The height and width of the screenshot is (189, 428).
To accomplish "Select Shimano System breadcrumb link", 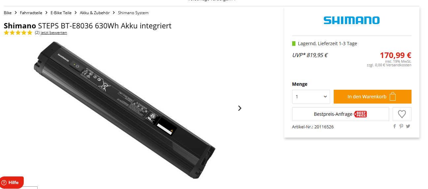I will [133, 13].
